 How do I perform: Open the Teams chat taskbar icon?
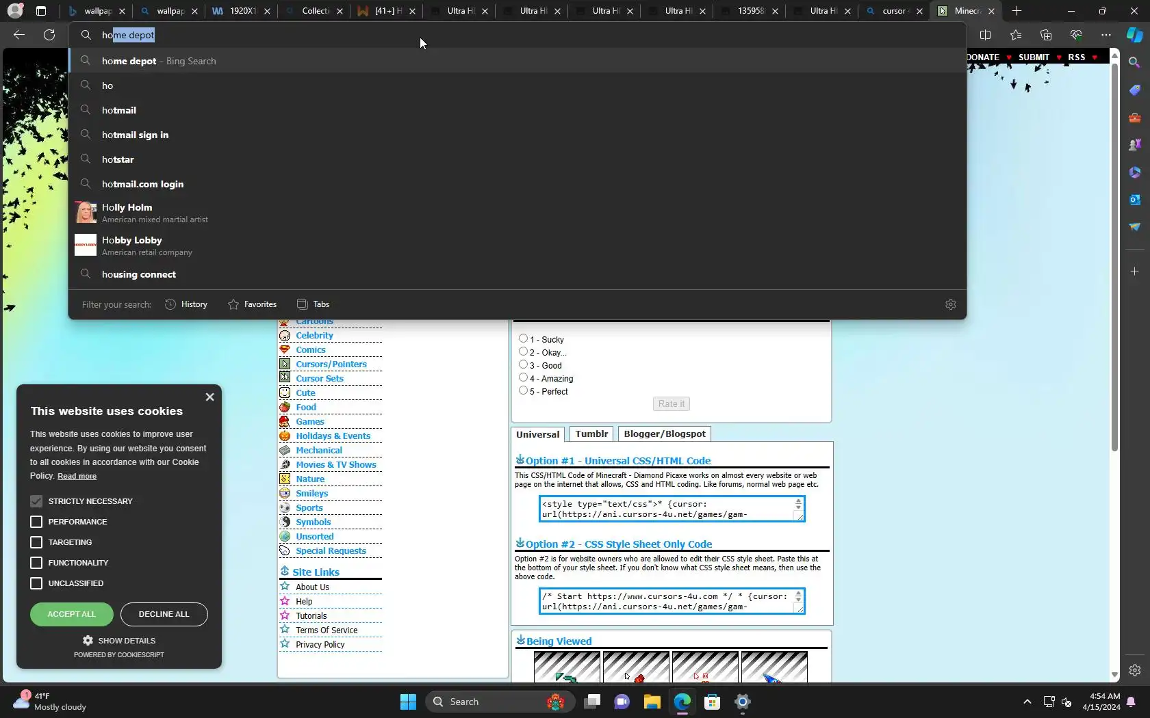tap(622, 702)
